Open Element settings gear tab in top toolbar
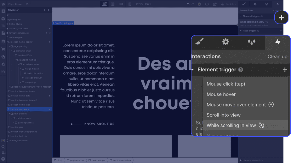 point(255,4)
